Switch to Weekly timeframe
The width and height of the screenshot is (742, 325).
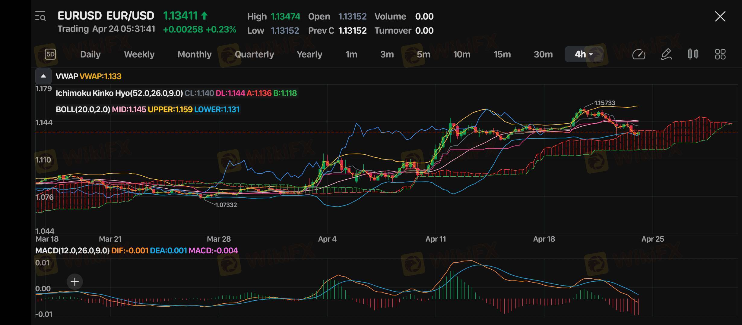[x=139, y=54]
